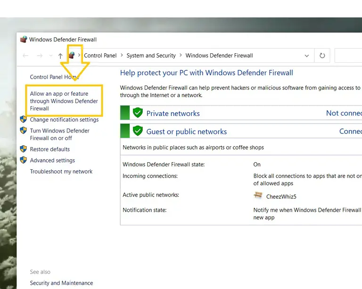This screenshot has height=289, width=362.
Task: Click shield icon beside Change notification settings
Action: (23, 119)
